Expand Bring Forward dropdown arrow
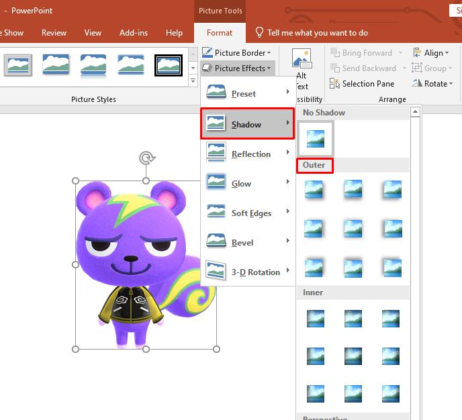462x420 pixels. pos(400,53)
